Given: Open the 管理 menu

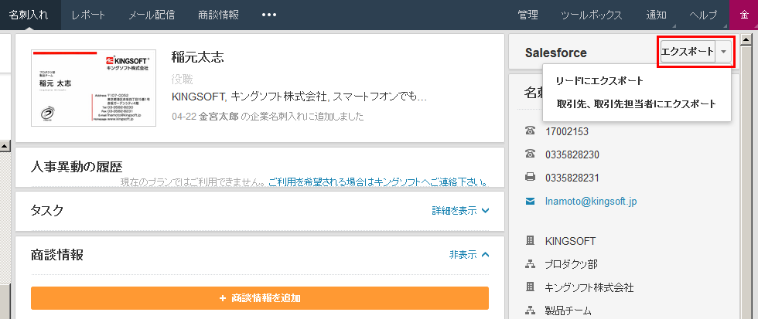Looking at the screenshot, I should click(528, 15).
